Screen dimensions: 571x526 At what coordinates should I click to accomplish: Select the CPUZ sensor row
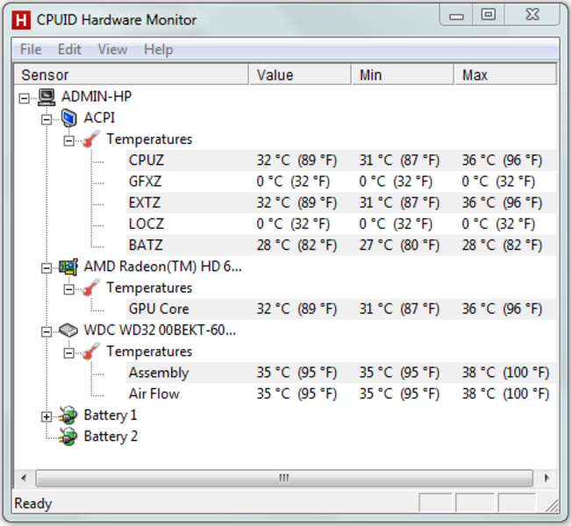341,160
